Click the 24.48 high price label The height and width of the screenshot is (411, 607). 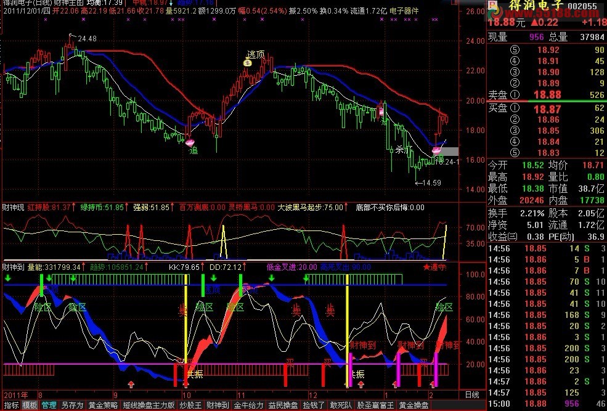point(87,39)
